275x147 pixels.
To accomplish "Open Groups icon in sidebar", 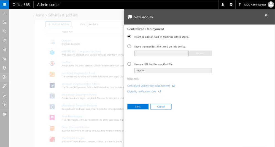I will click(4, 40).
